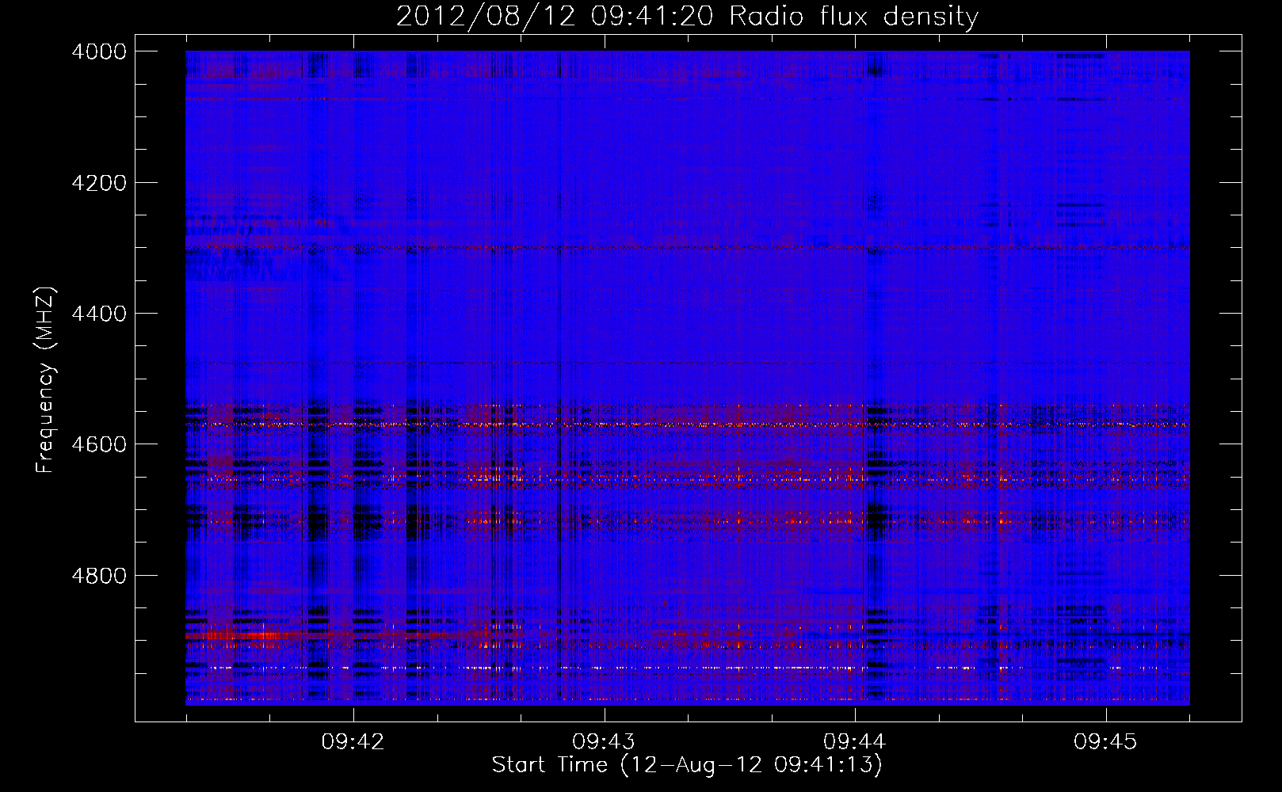Click the 09:44 time axis label
1282x792 pixels.
coord(854,741)
